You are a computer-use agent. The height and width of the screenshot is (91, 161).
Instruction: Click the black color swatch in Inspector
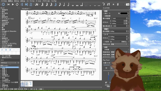coord(124,13)
